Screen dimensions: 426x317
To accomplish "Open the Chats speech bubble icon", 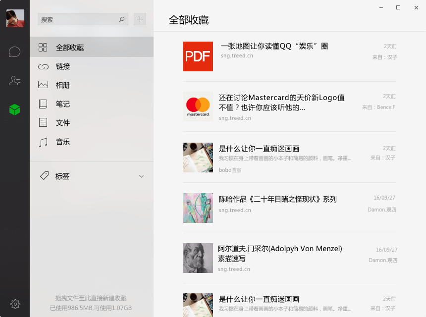I will click(x=14, y=52).
